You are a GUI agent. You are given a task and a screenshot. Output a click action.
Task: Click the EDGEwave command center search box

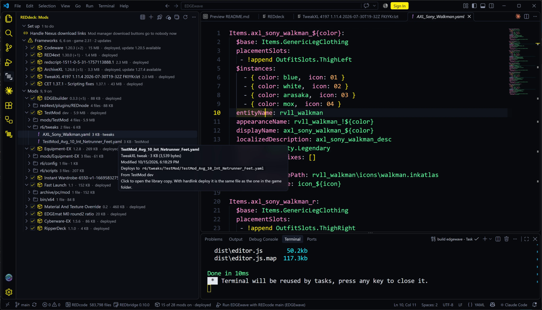pos(272,6)
